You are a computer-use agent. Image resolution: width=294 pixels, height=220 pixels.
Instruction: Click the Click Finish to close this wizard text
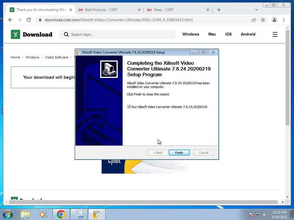coord(148,94)
